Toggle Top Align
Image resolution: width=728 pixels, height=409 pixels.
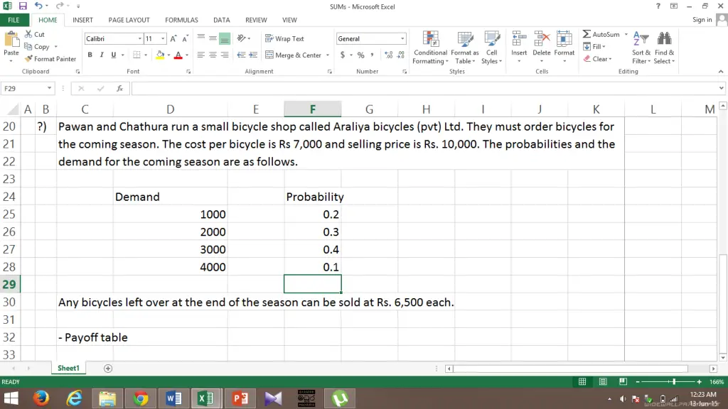(201, 39)
